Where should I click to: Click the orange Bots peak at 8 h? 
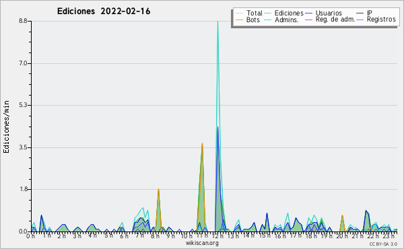point(158,189)
